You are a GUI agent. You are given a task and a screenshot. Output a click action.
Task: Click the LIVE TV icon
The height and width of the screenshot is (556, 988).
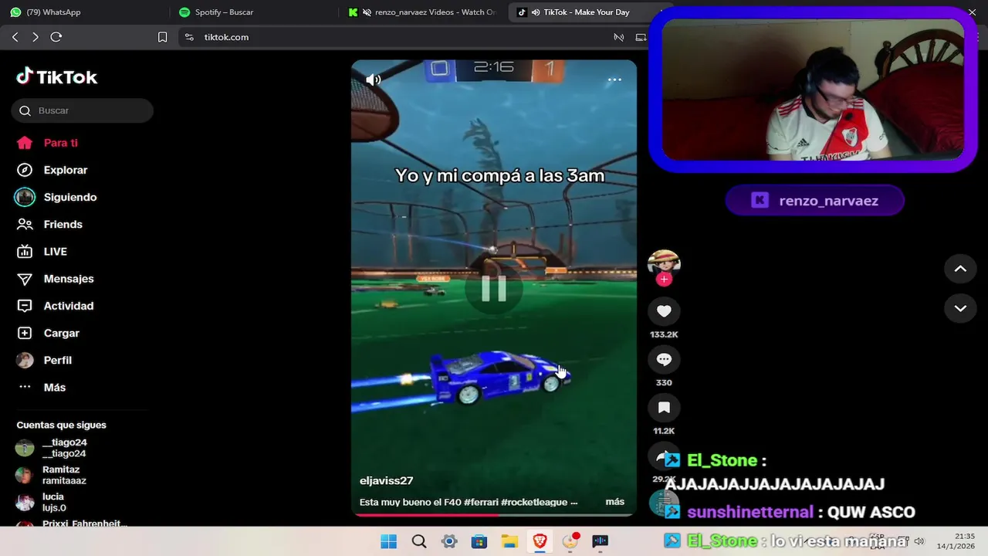tap(25, 252)
